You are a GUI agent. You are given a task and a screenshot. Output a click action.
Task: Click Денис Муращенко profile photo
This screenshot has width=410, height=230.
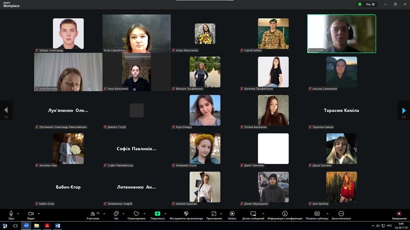[273, 187]
